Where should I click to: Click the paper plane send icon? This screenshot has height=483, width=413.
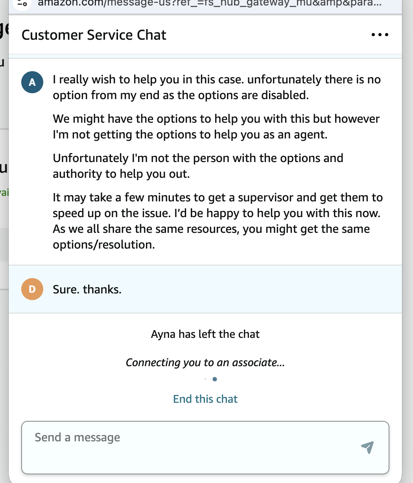coord(367,447)
